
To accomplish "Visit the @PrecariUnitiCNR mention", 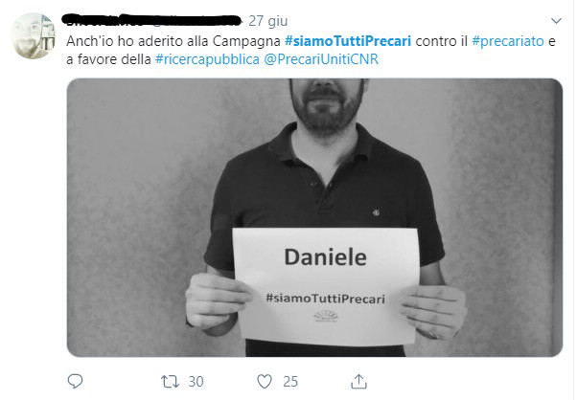I will tap(321, 59).
